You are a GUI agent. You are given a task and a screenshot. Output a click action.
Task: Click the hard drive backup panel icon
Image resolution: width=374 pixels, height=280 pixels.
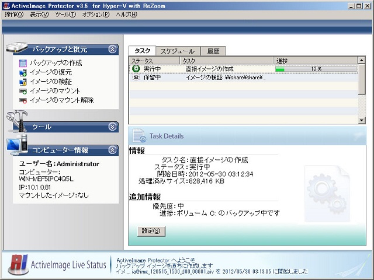tap(17, 47)
